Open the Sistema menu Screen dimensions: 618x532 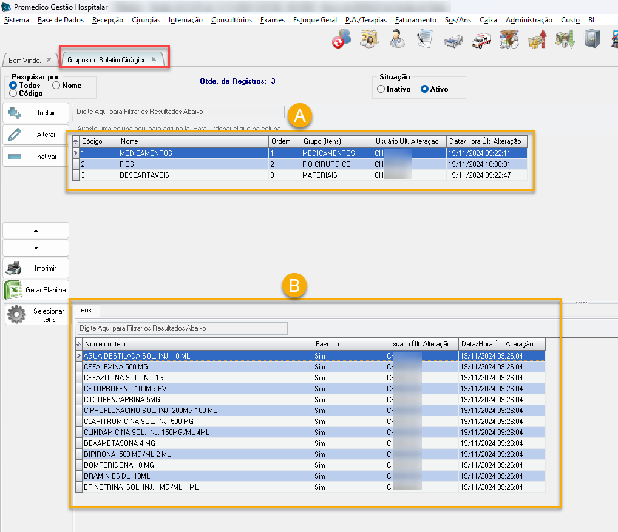16,20
